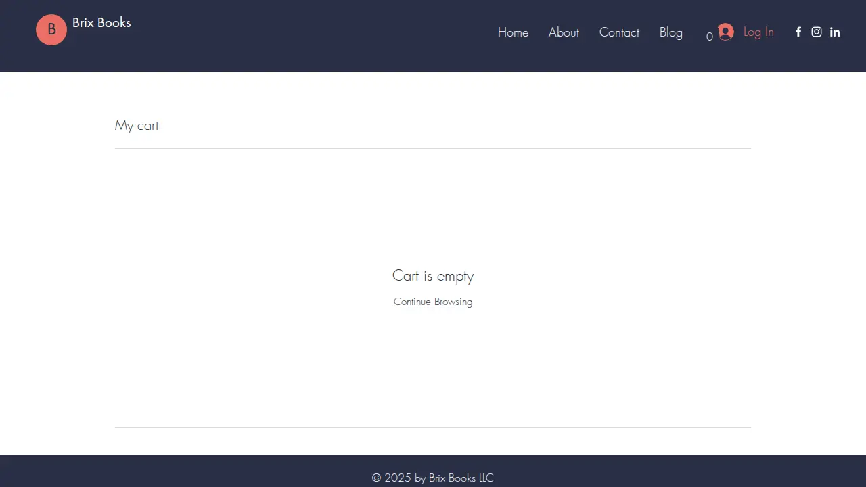
Task: Open the Instagram social icon
Action: (817, 32)
